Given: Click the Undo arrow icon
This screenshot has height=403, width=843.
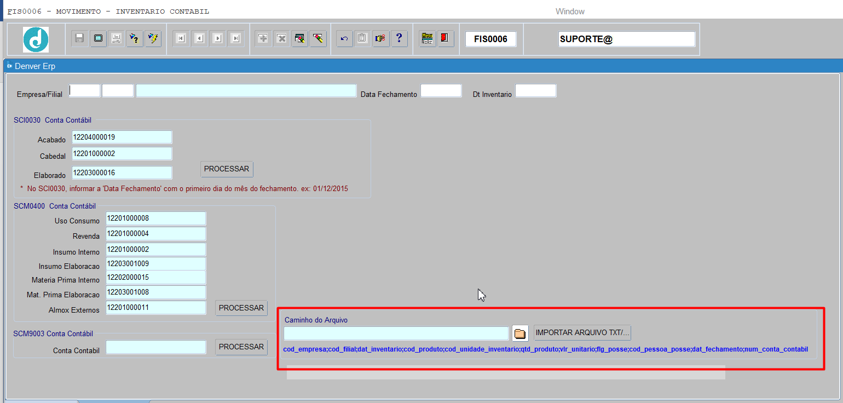Looking at the screenshot, I should [344, 38].
